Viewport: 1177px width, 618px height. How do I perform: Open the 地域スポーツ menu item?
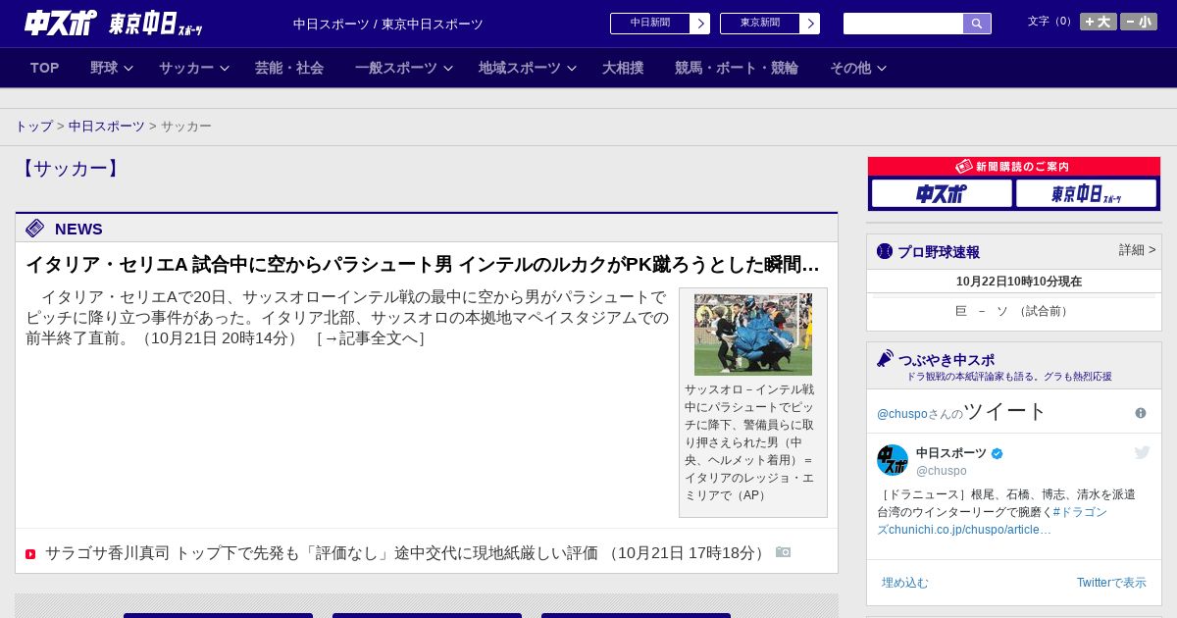[520, 68]
